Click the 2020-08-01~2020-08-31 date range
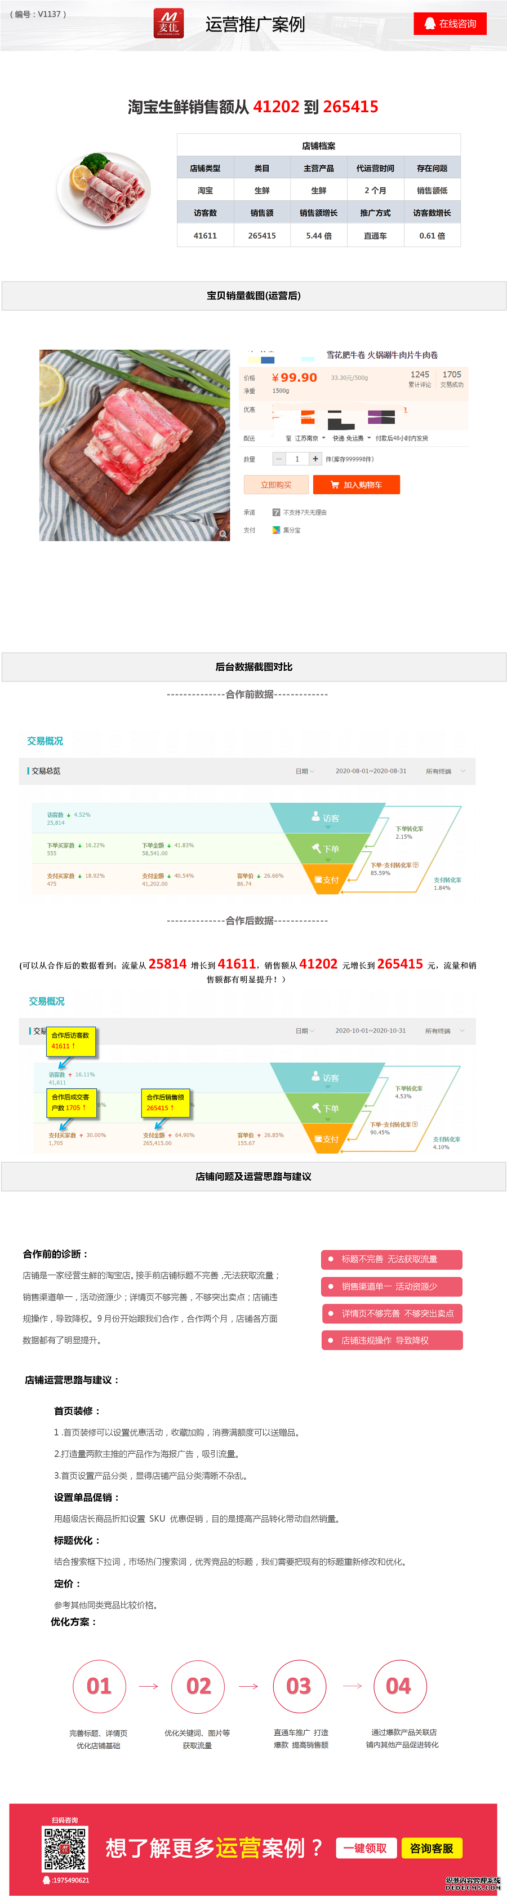This screenshot has width=507, height=1896. [x=371, y=771]
